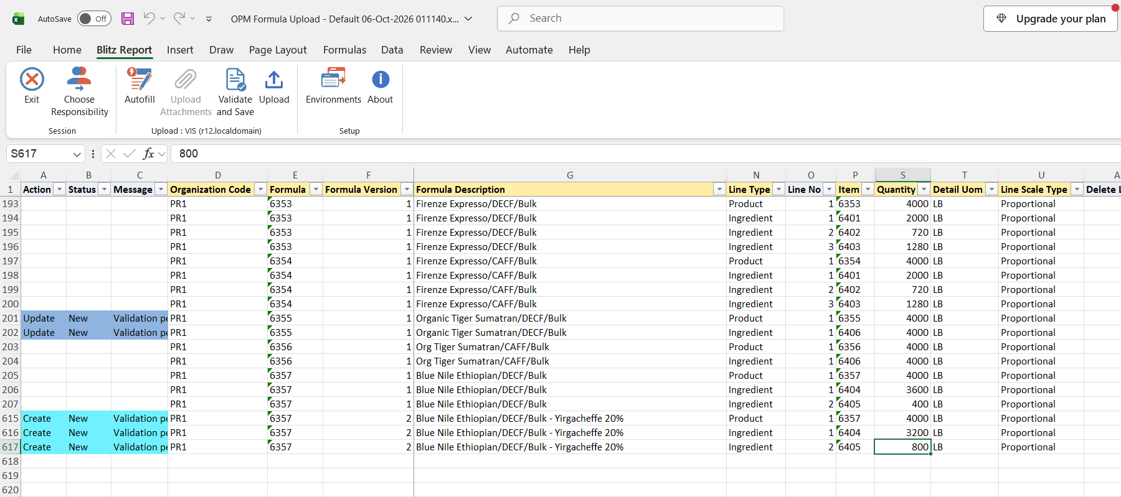Expand the Name Box dropdown

pos(77,154)
